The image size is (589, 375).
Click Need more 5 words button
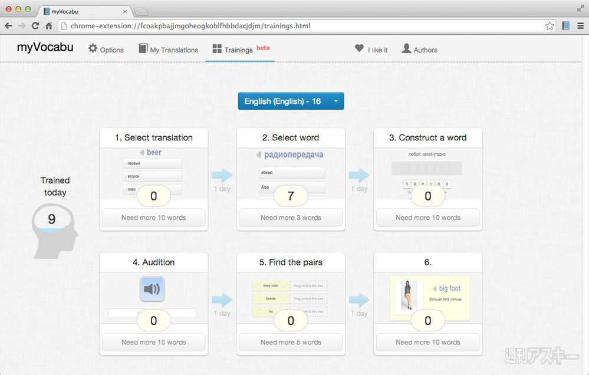pyautogui.click(x=291, y=343)
